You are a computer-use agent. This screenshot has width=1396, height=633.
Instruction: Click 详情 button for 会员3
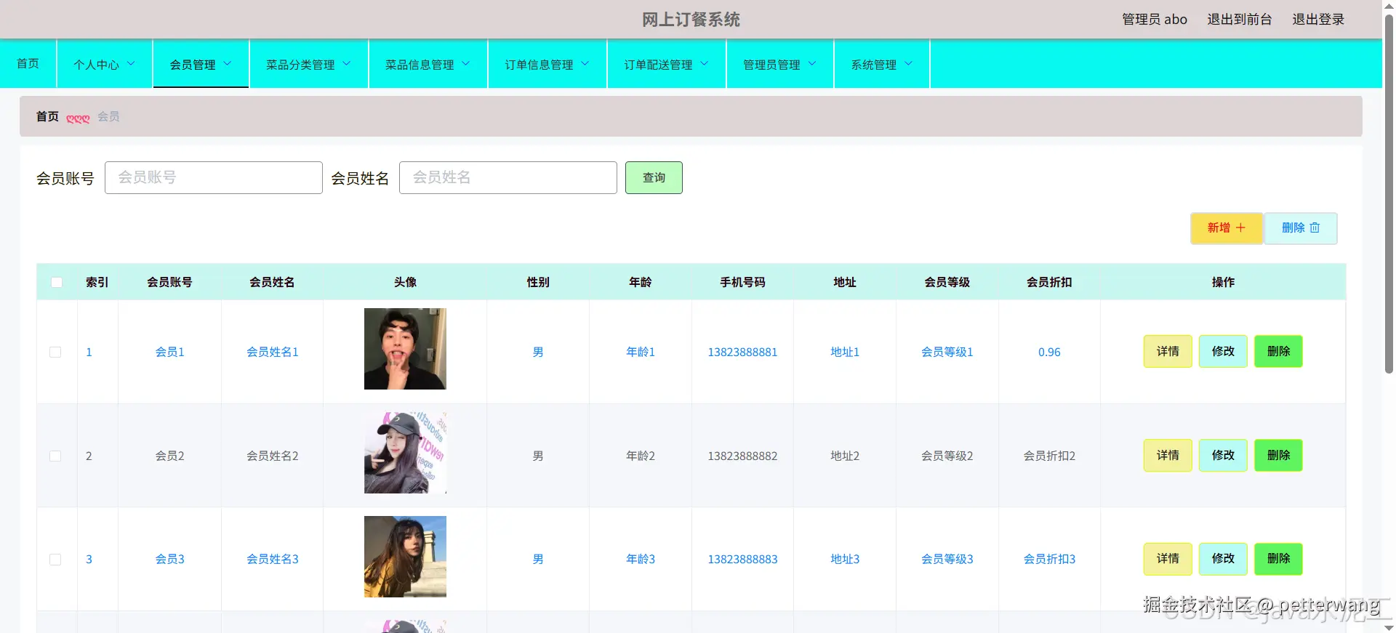pyautogui.click(x=1168, y=558)
